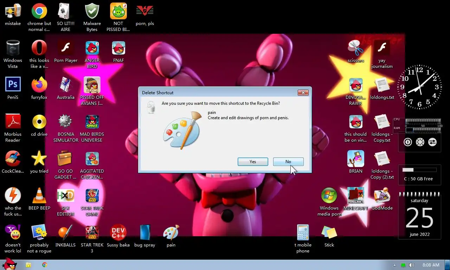This screenshot has height=270, width=450.
Task: Select the 'bug spray' icon
Action: pyautogui.click(x=145, y=236)
